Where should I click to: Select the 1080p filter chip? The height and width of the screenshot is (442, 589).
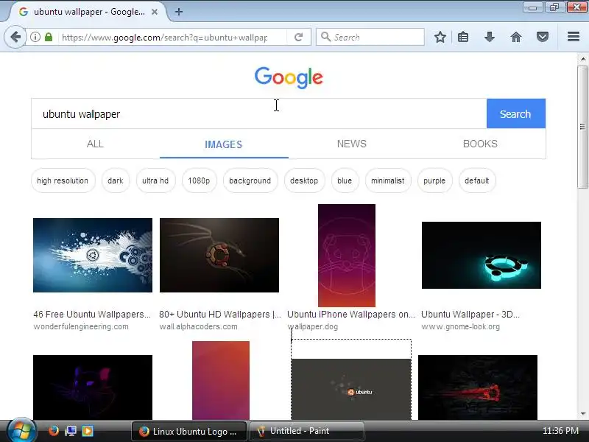coord(199,180)
